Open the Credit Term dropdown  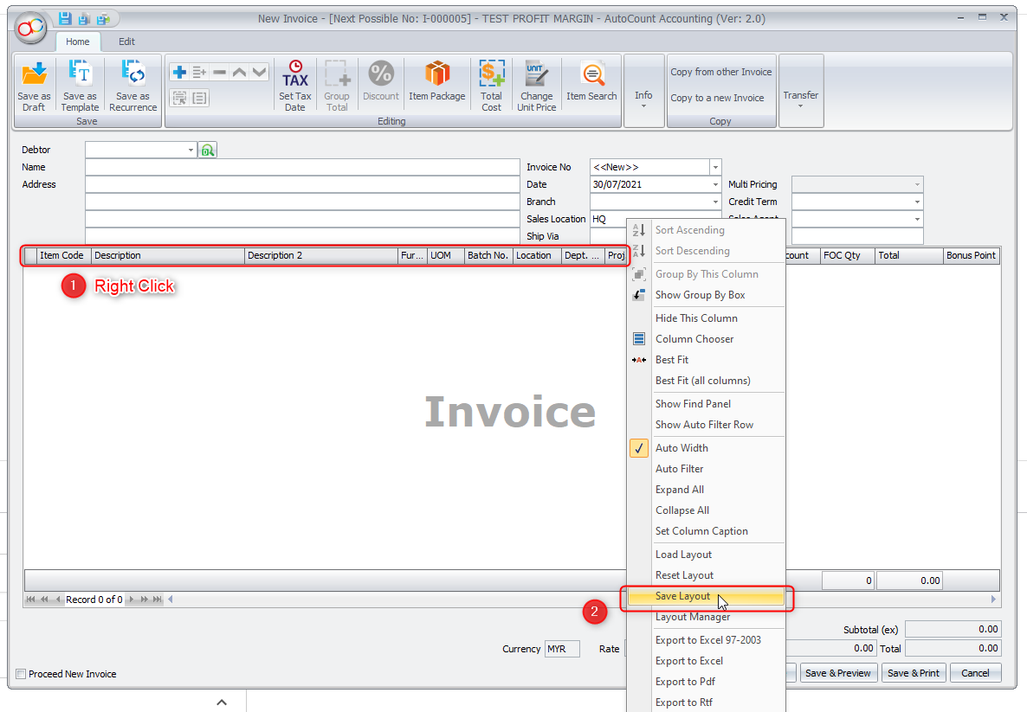tap(917, 202)
